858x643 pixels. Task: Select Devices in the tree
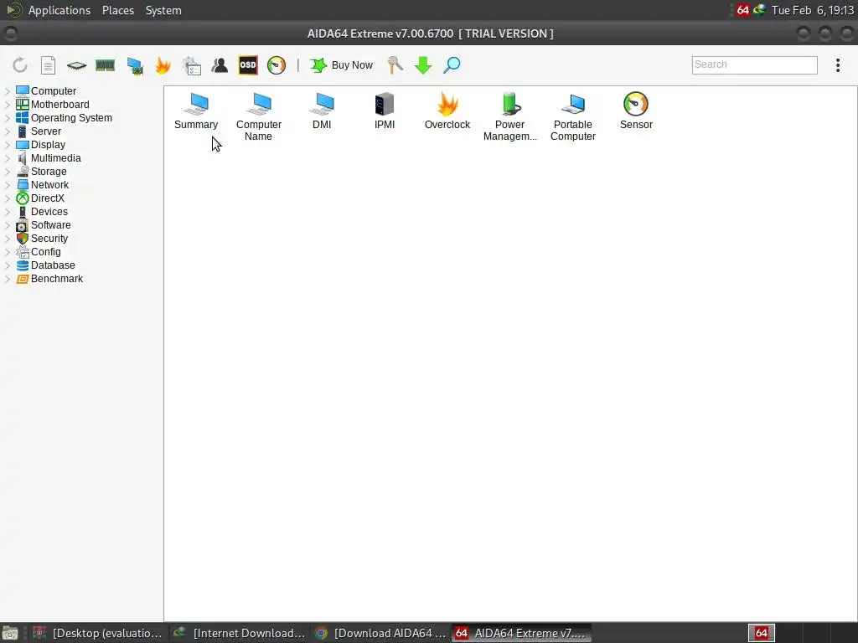(49, 212)
